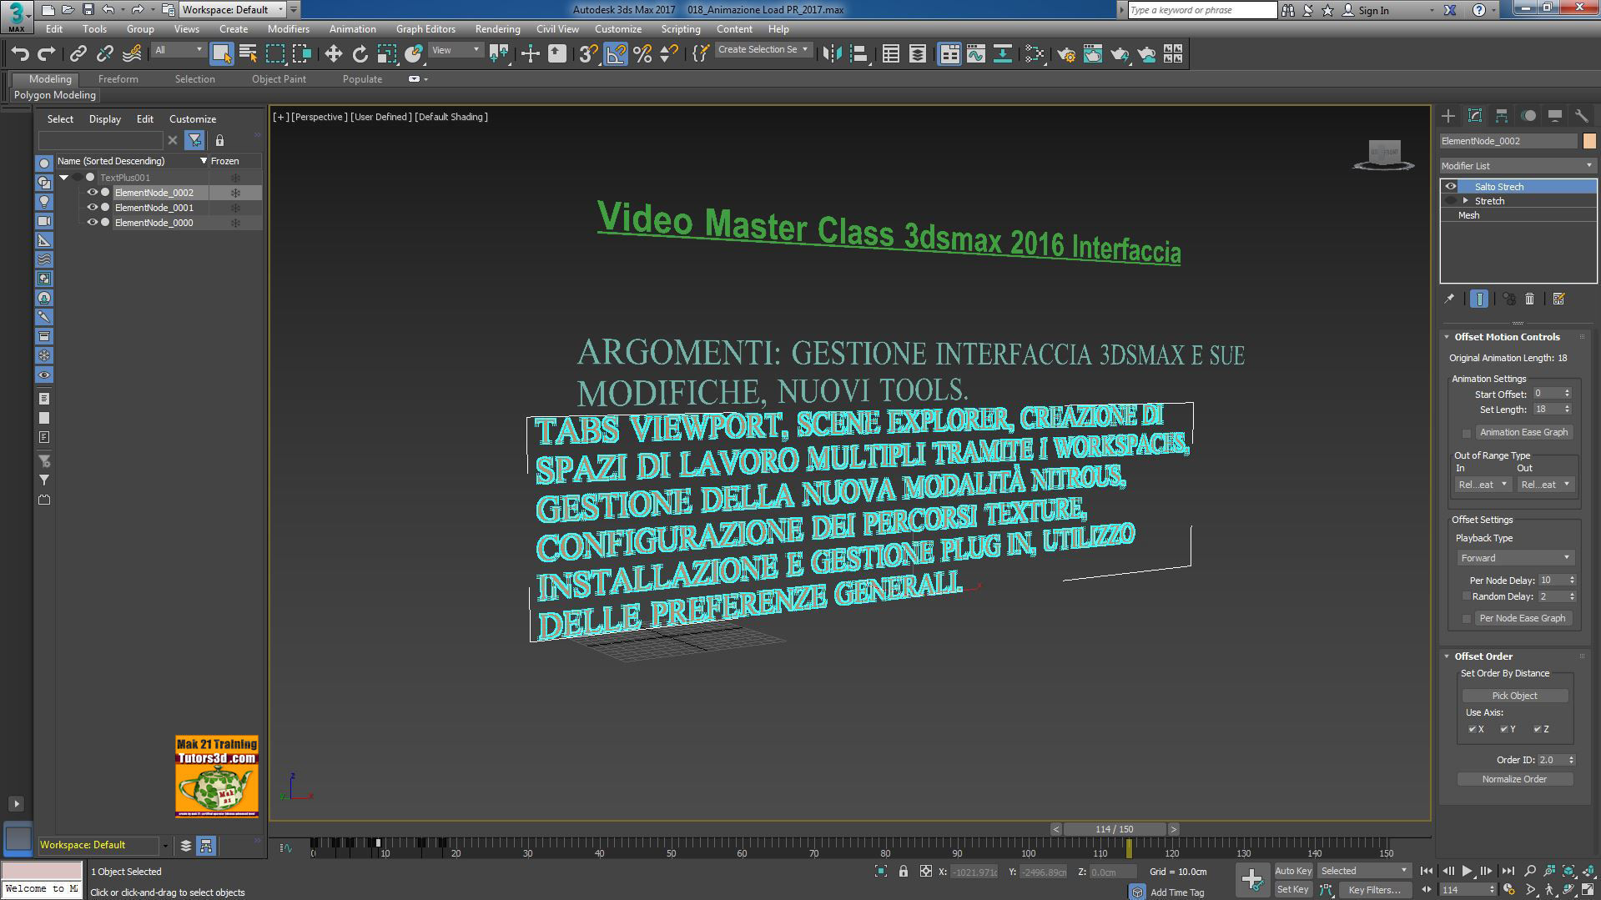The height and width of the screenshot is (900, 1601).
Task: Expand the Stretch modifier in stack
Action: 1465,201
